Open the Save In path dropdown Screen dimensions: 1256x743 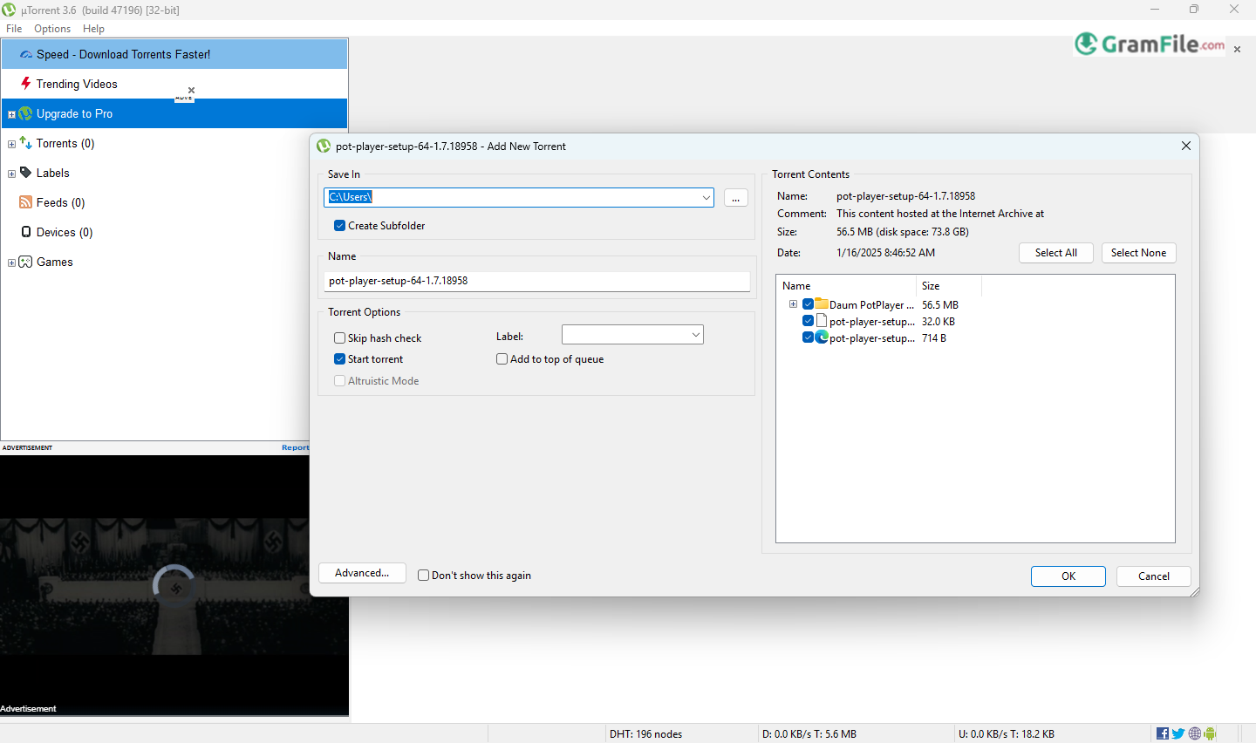(x=706, y=197)
